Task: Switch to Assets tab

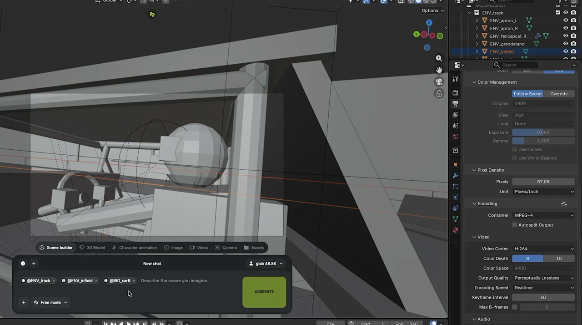Action: pyautogui.click(x=254, y=248)
